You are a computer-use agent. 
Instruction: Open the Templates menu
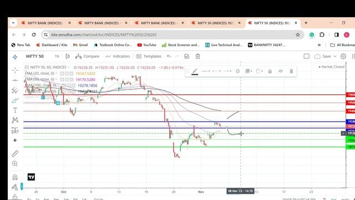click(149, 56)
